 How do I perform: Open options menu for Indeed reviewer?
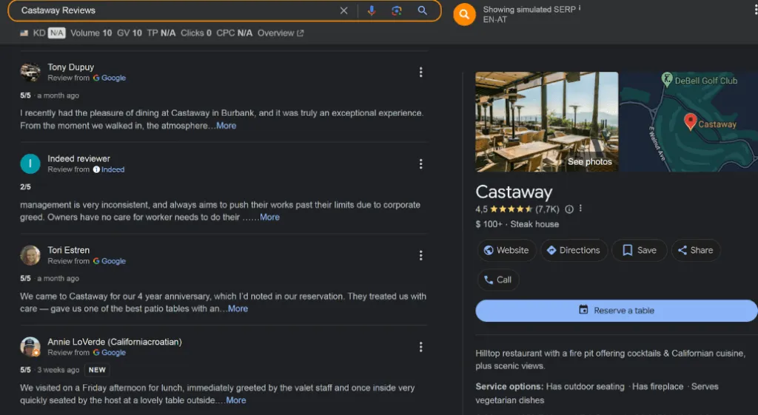coord(420,163)
